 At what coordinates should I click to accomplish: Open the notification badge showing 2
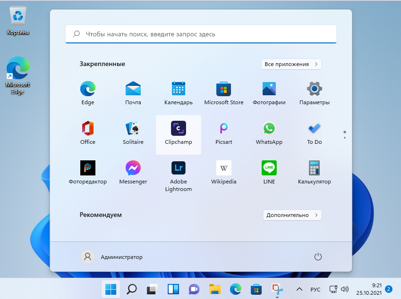click(389, 289)
